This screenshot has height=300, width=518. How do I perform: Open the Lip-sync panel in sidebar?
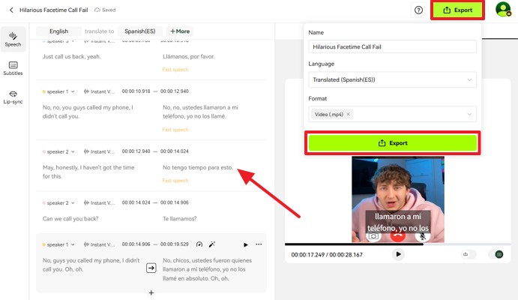coord(13,97)
